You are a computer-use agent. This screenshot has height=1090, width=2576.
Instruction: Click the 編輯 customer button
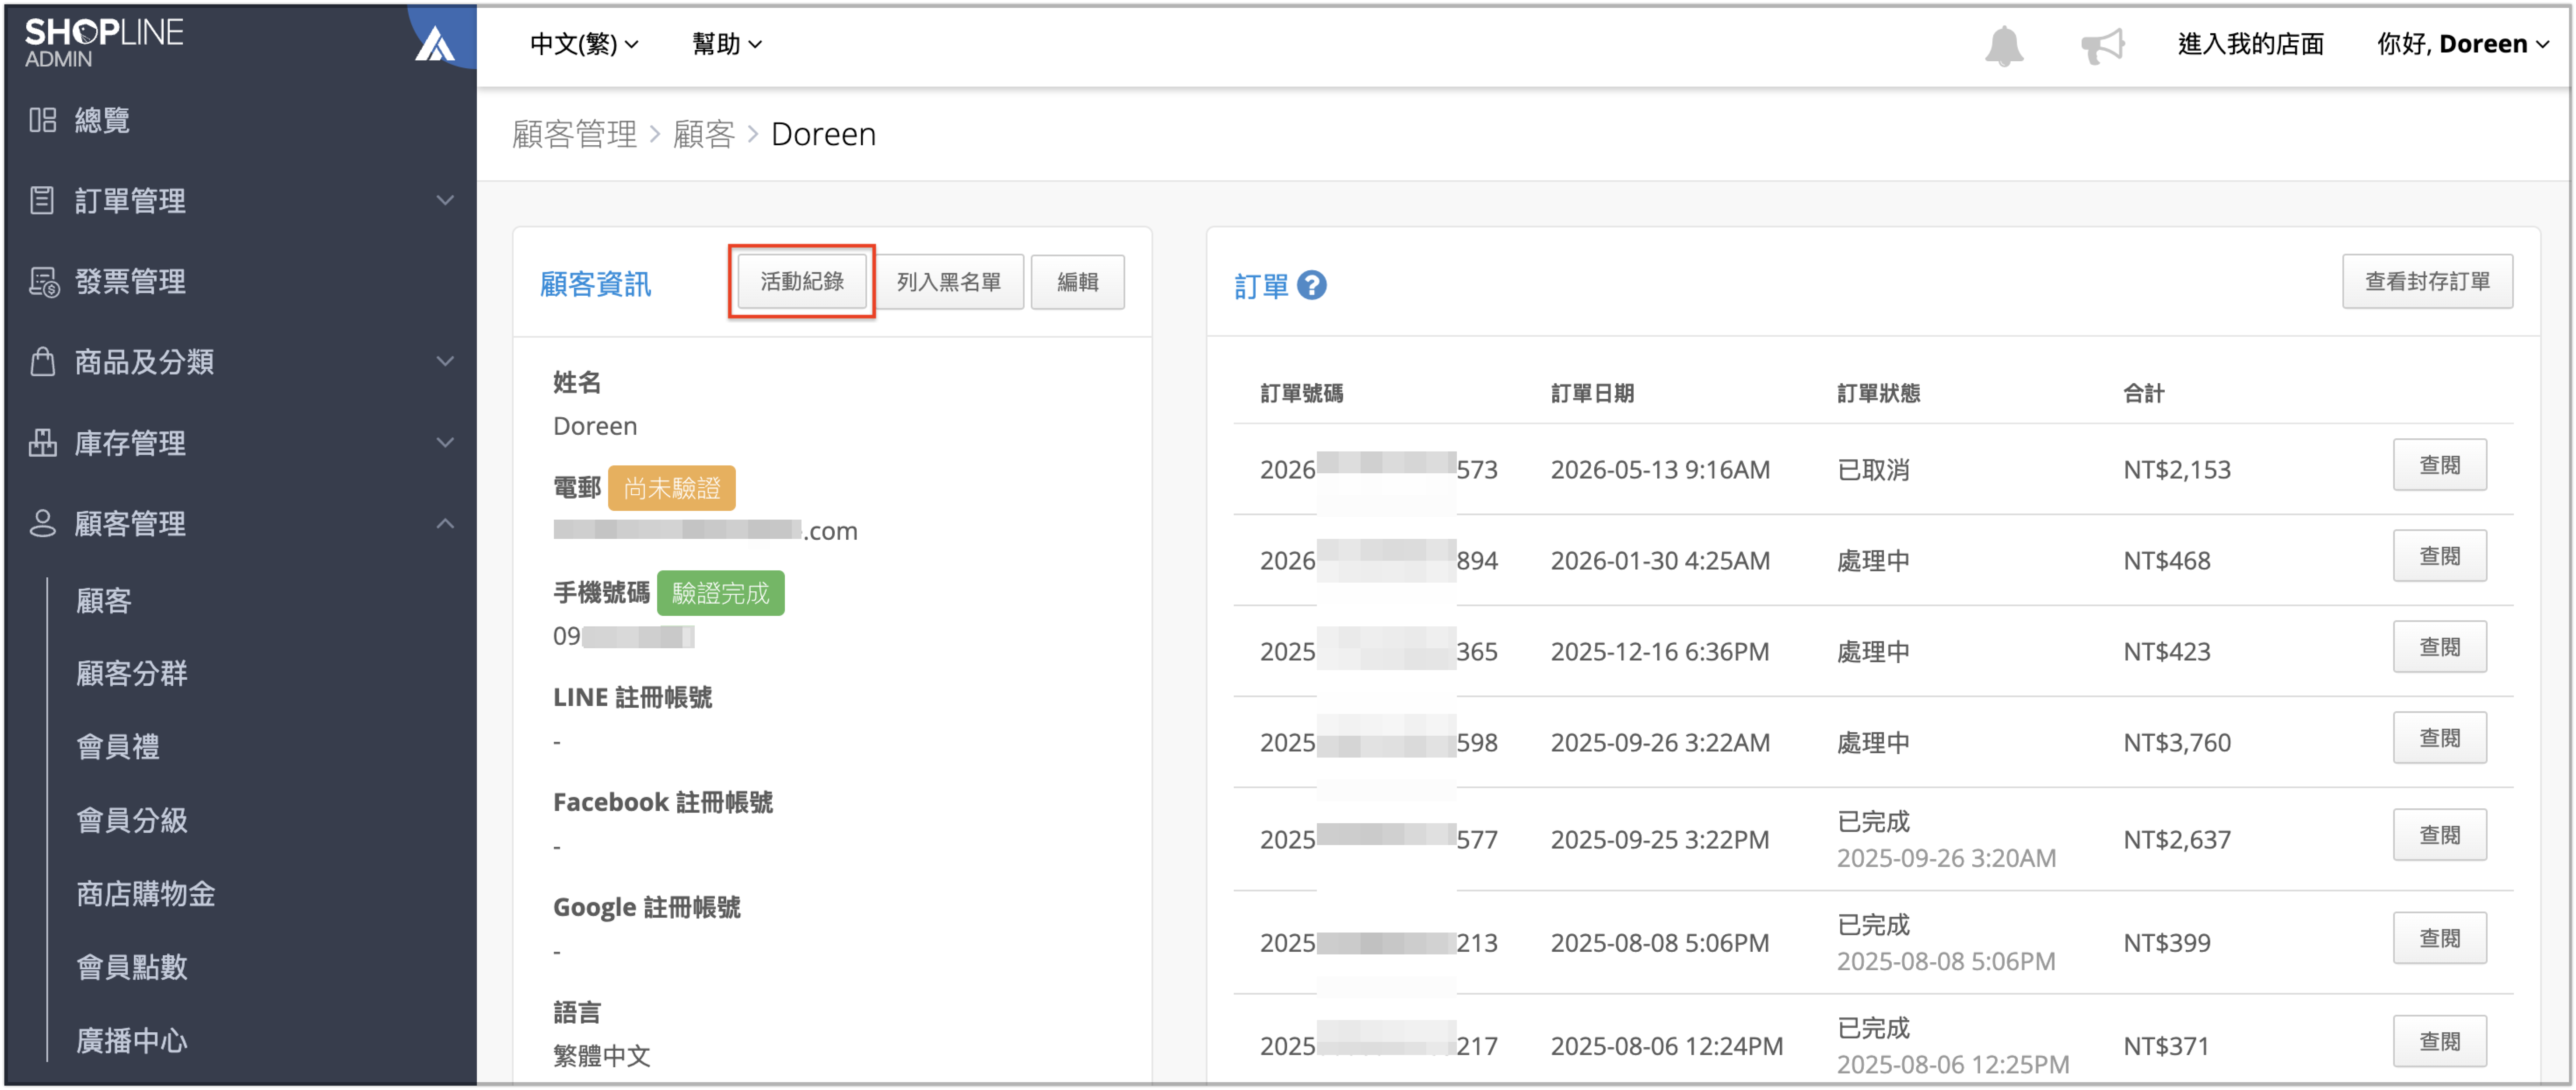point(1077,282)
